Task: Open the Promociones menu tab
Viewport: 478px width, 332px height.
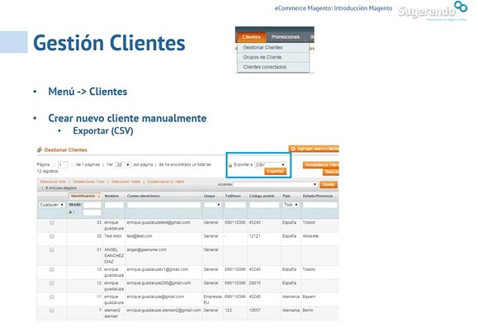Action: tap(286, 37)
